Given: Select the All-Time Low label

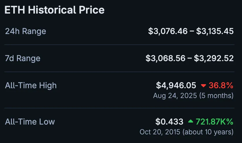Looking at the screenshot, I should pyautogui.click(x=30, y=122).
